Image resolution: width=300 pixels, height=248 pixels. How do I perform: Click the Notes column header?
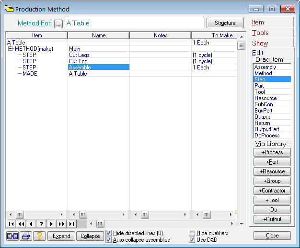pos(161,35)
